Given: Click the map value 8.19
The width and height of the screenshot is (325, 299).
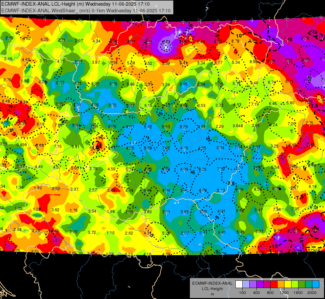Looking at the screenshot, I should click(x=239, y=189).
